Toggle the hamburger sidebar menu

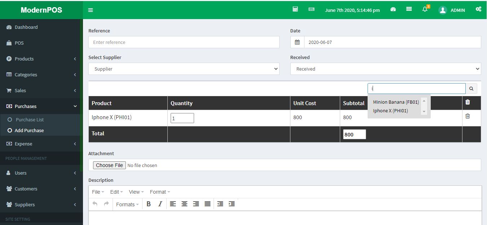click(x=91, y=10)
